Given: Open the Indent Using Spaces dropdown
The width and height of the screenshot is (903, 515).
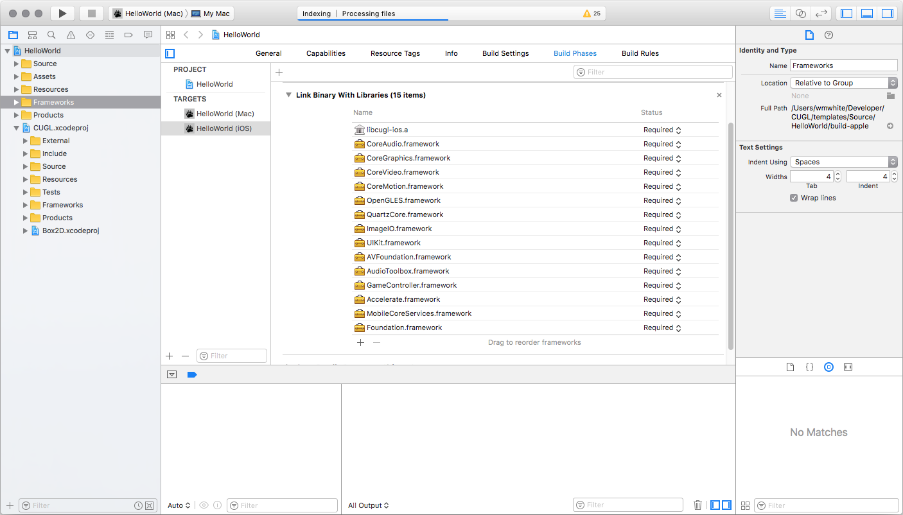Looking at the screenshot, I should 843,162.
